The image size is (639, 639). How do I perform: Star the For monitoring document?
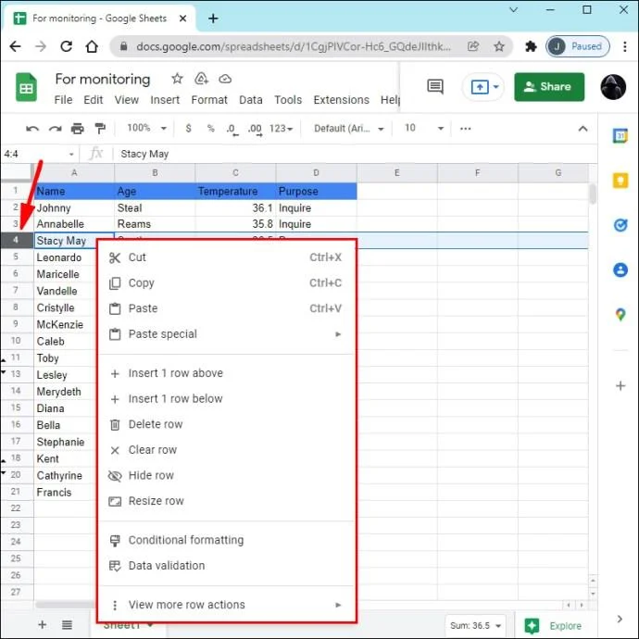(177, 78)
